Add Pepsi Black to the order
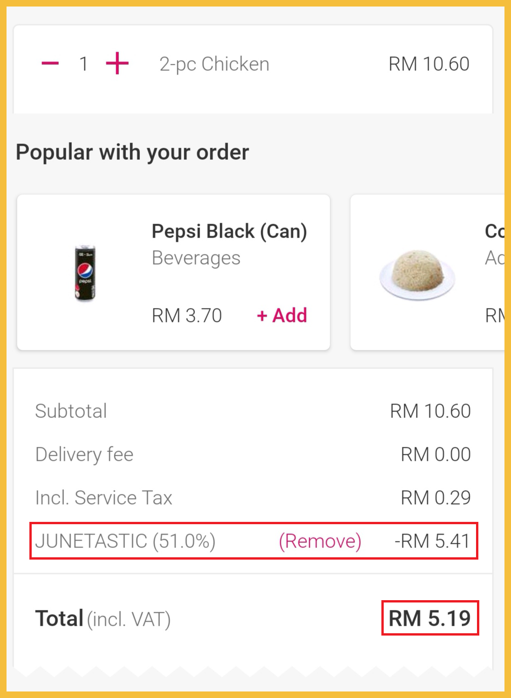 [282, 315]
